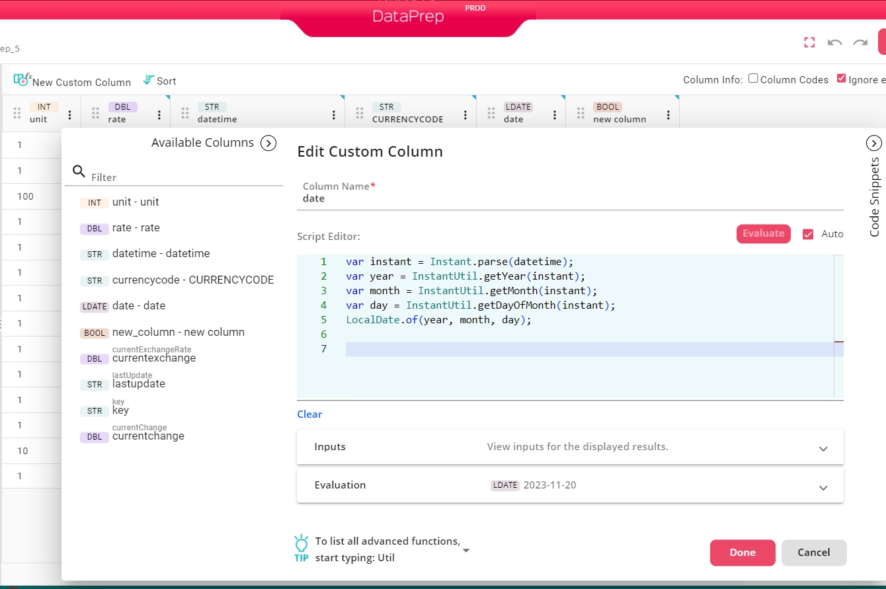Click the New Custom Column icon
The image size is (886, 589).
22,80
